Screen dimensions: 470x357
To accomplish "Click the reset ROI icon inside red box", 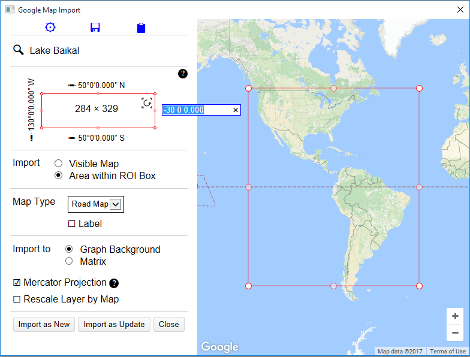I will click(x=146, y=103).
